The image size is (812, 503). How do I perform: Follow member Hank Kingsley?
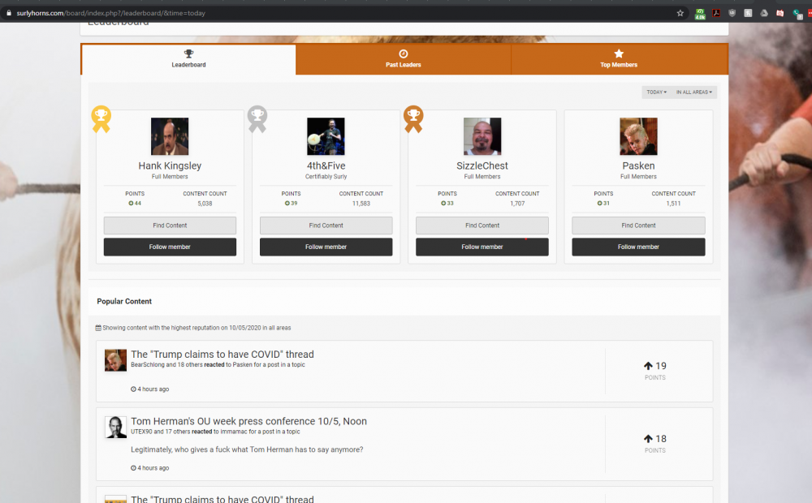click(170, 247)
